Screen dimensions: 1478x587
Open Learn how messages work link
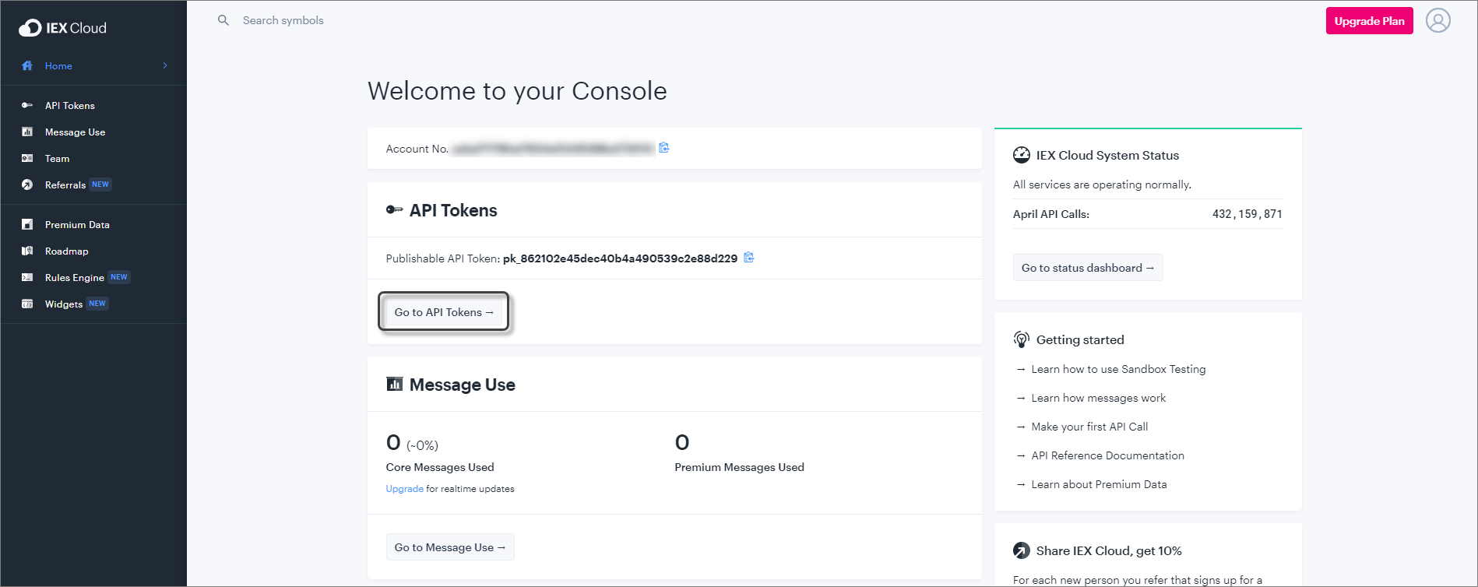(1098, 398)
